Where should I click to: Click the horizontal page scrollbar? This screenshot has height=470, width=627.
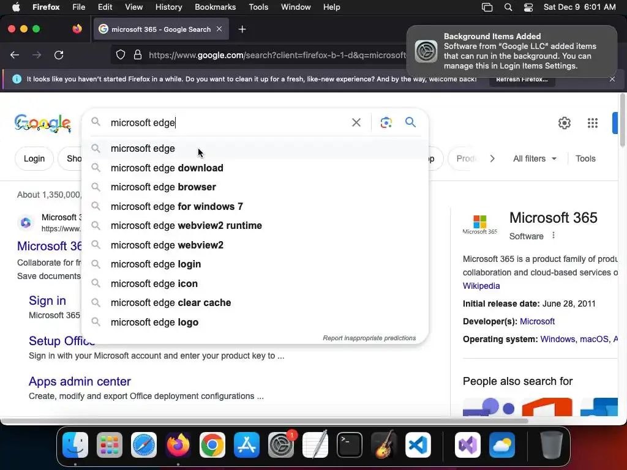(264, 420)
